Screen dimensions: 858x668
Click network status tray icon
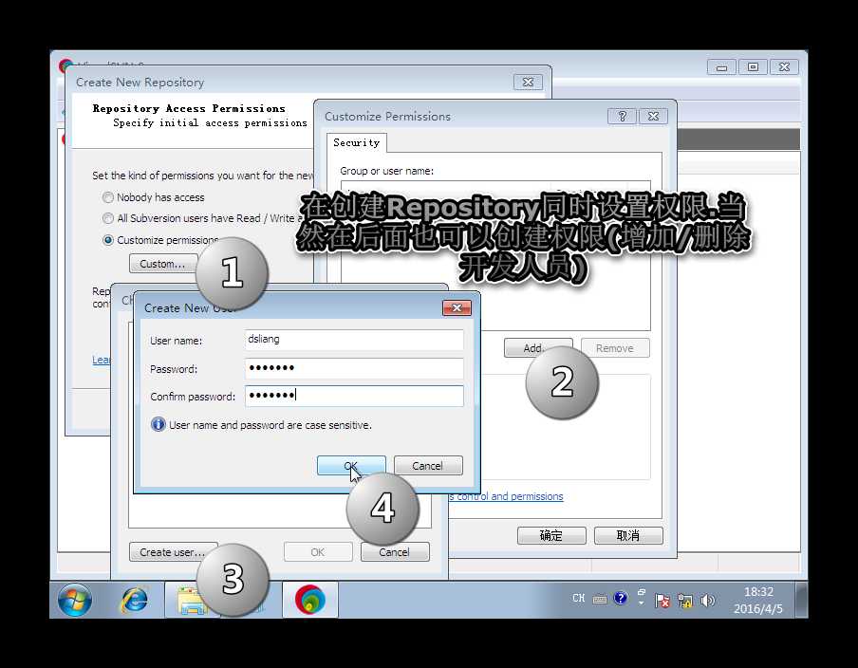tap(684, 601)
